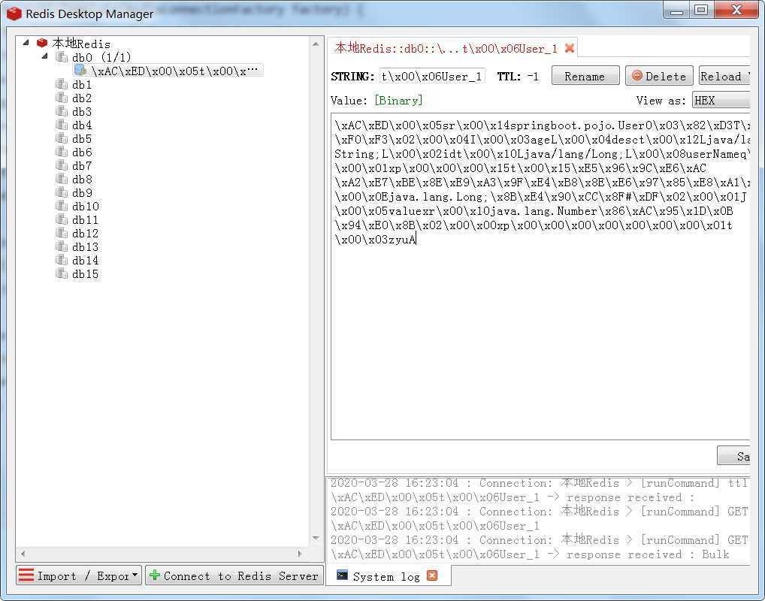
Task: Click the [Binary] value type label
Action: 398,101
